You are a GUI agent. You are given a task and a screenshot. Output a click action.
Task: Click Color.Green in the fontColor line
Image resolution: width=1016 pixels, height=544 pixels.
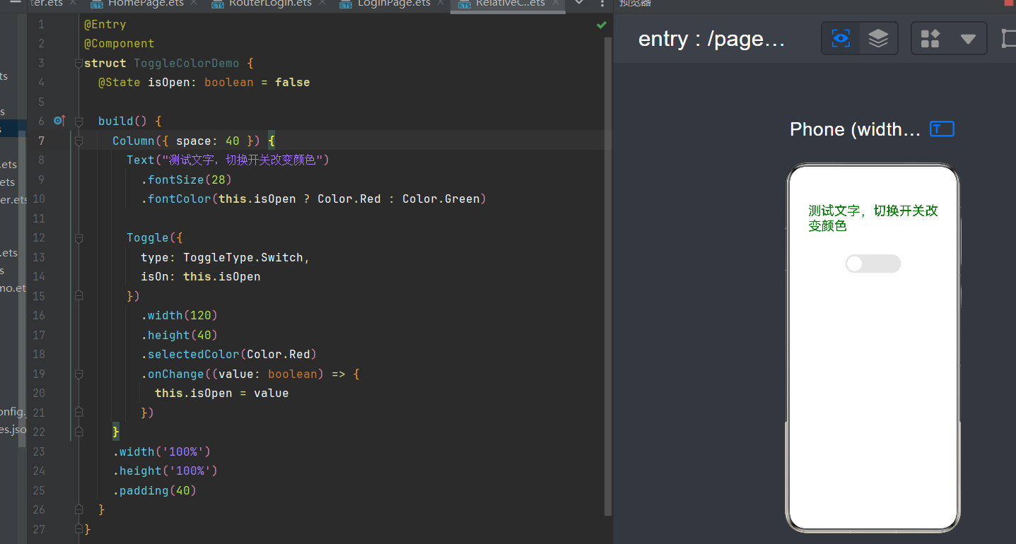(x=441, y=199)
